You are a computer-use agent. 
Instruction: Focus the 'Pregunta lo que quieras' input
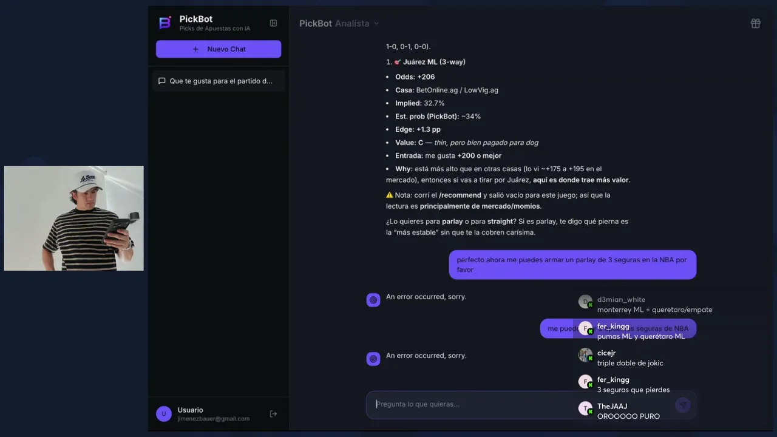pyautogui.click(x=473, y=404)
